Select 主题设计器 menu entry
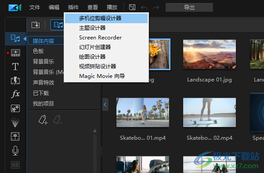The image size is (264, 173). click(x=106, y=28)
